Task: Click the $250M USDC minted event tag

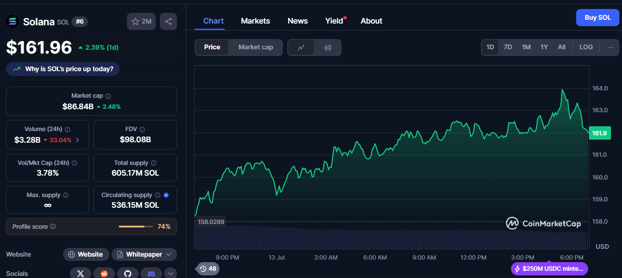Action: pyautogui.click(x=550, y=269)
